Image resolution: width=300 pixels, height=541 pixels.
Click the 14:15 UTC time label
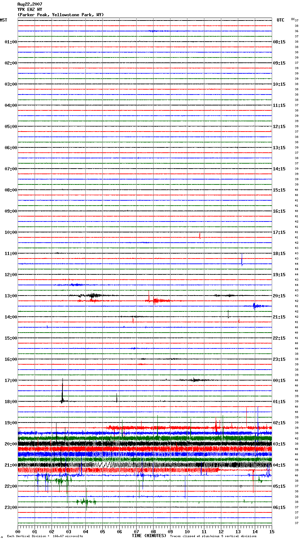pos(279,169)
